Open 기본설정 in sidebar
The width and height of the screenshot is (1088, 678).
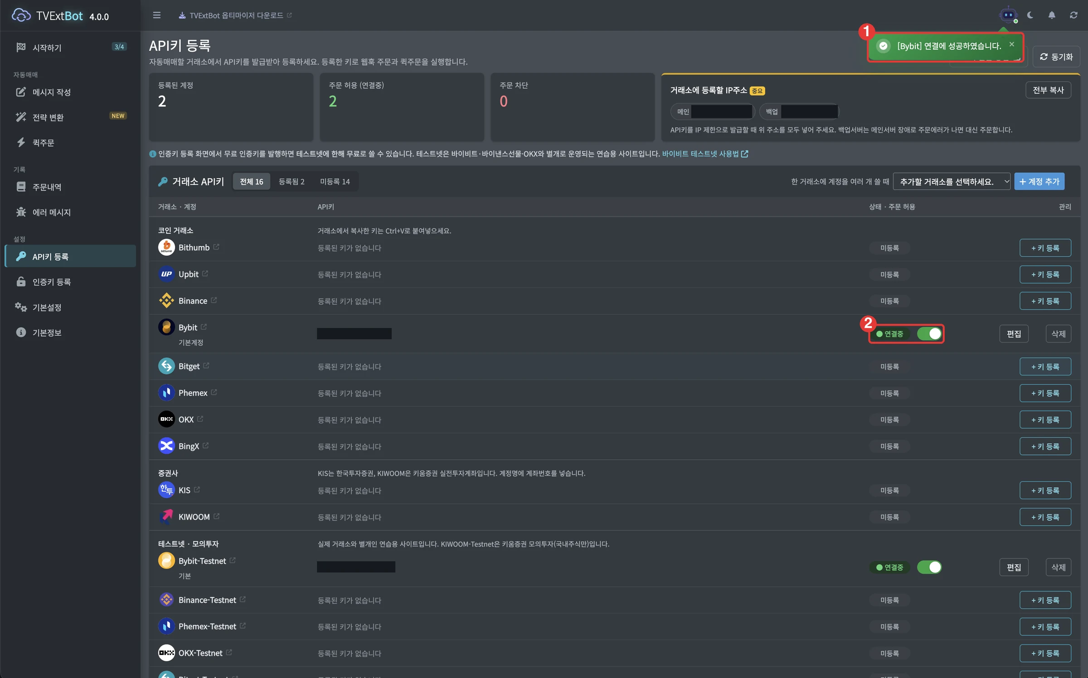[x=70, y=308]
